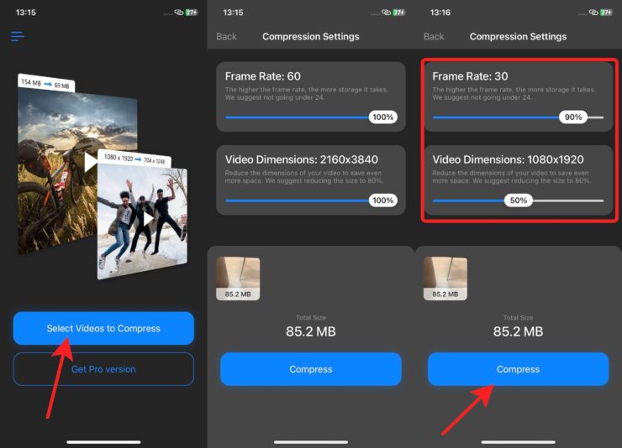
Task: Go Back from the Frame Rate 60 screen
Action: (x=226, y=37)
